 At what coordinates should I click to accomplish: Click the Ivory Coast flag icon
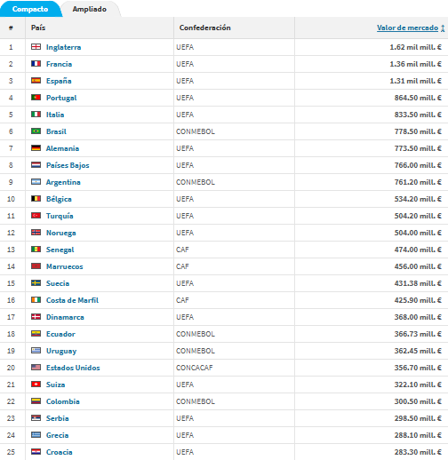pos(36,300)
